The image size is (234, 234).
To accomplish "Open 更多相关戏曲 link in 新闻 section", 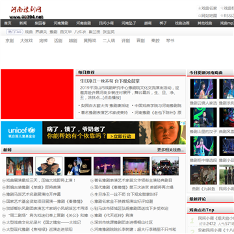I will point(170,150).
